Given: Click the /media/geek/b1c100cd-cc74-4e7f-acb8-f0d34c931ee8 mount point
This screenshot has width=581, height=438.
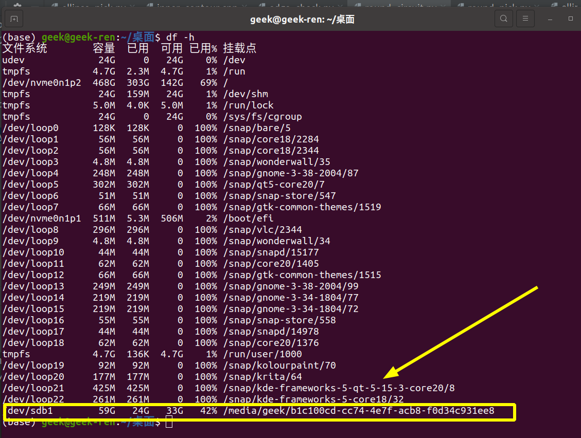Looking at the screenshot, I should click(x=359, y=411).
